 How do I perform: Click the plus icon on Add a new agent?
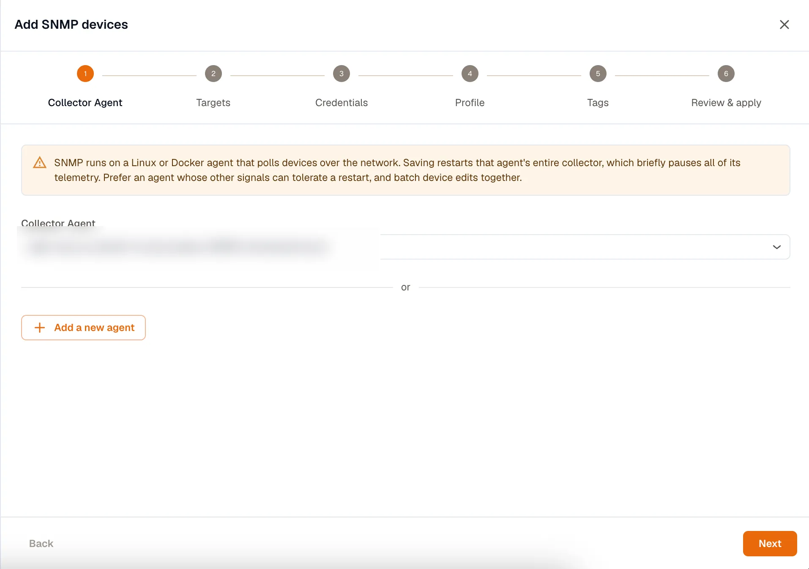(40, 328)
